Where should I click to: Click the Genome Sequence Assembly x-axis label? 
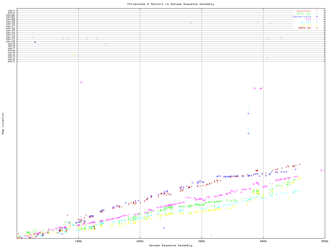[x=170, y=245]
